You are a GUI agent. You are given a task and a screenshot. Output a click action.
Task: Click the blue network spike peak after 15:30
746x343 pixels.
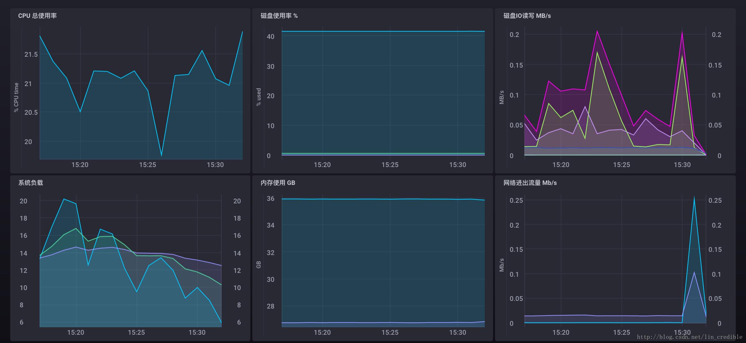coord(694,198)
